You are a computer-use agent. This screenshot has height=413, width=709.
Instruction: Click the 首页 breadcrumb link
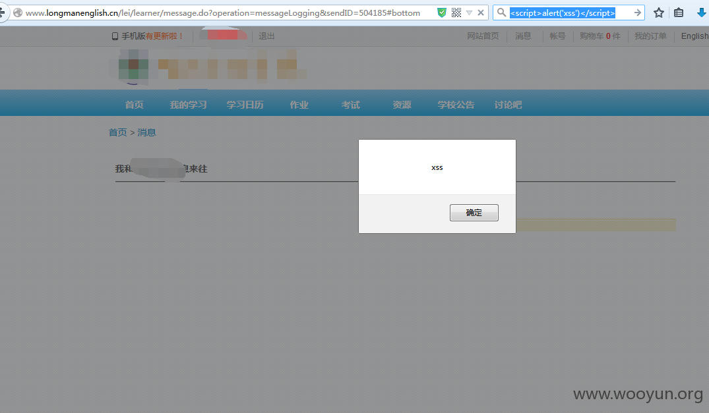(x=118, y=132)
